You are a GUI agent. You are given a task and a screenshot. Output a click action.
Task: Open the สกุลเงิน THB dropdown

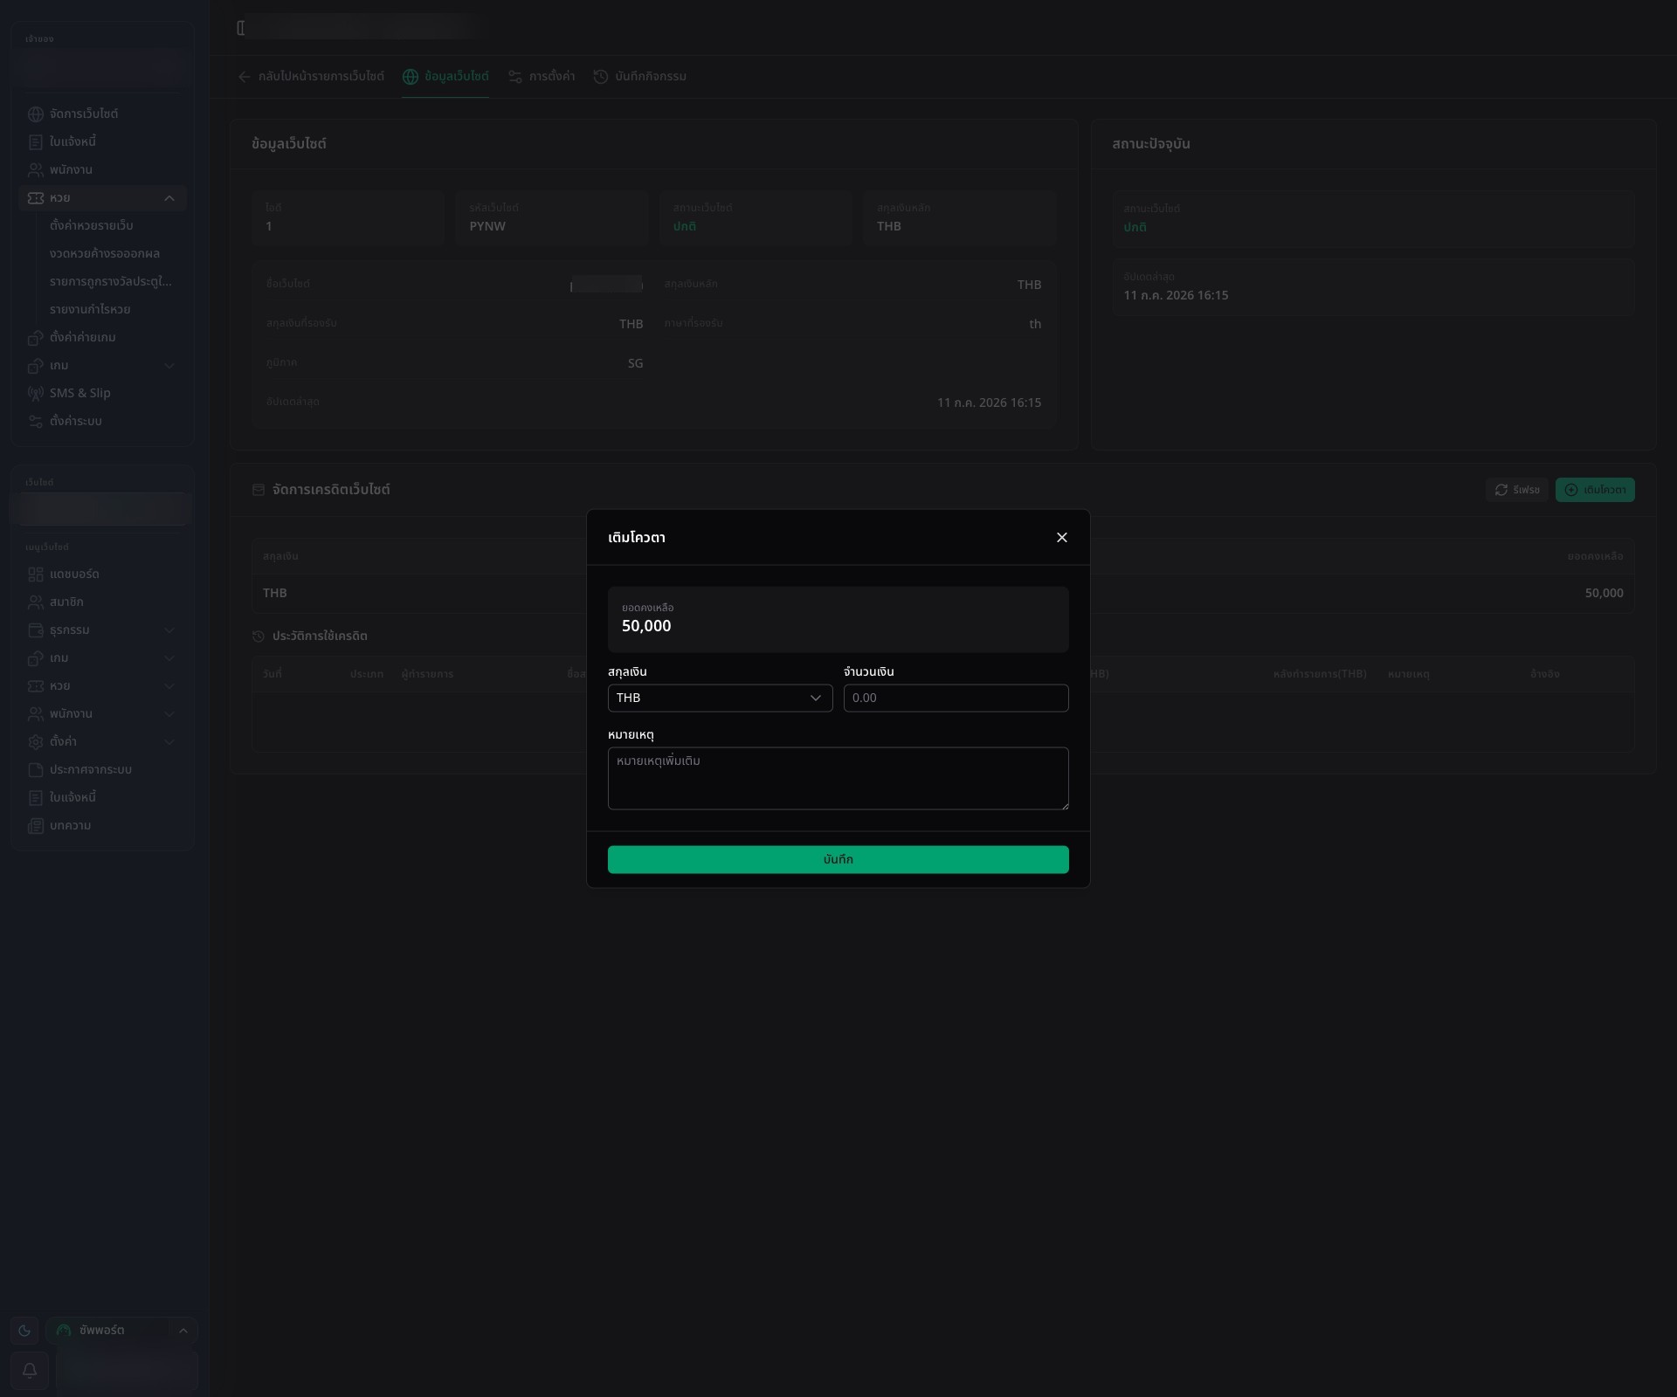pyautogui.click(x=720, y=698)
